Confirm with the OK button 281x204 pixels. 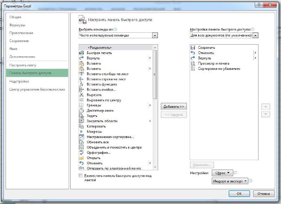click(239, 193)
